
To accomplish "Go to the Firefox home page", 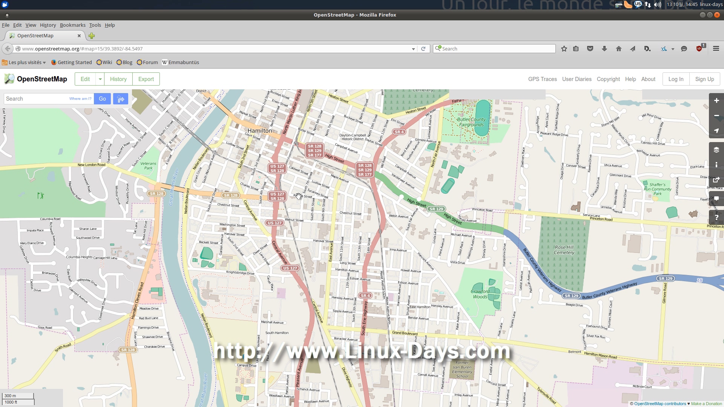I will click(619, 49).
